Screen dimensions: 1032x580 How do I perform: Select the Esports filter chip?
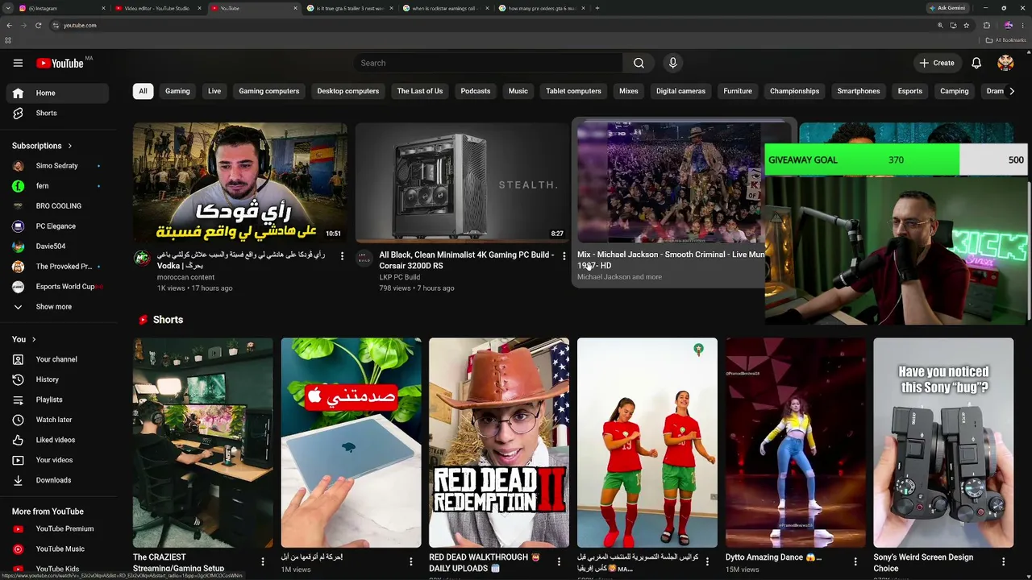click(910, 91)
